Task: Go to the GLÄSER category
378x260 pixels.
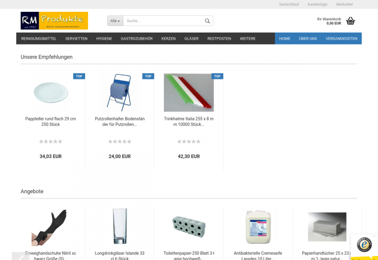Action: click(x=191, y=39)
